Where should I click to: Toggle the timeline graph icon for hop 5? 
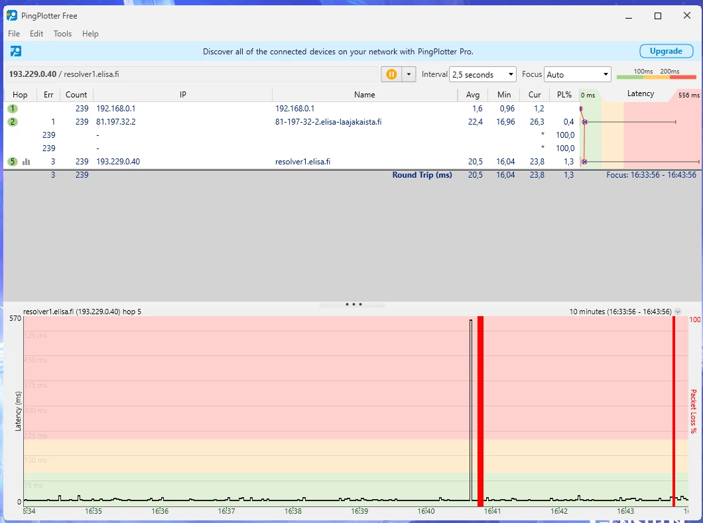pos(27,162)
